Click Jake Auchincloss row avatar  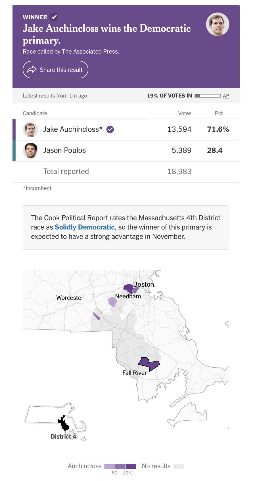tap(30, 129)
